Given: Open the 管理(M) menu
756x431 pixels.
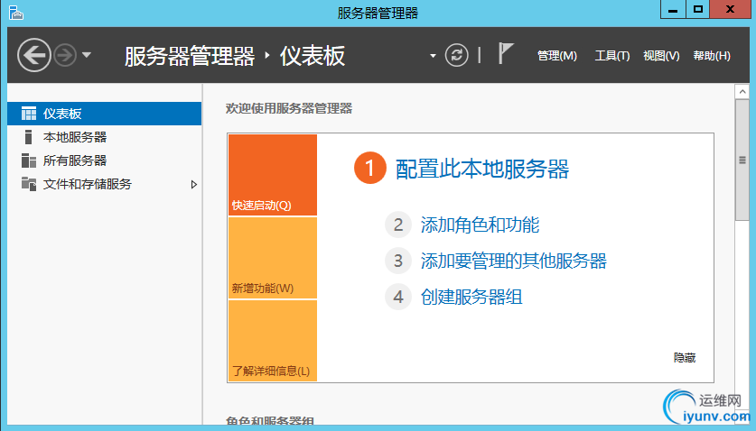Looking at the screenshot, I should [557, 56].
